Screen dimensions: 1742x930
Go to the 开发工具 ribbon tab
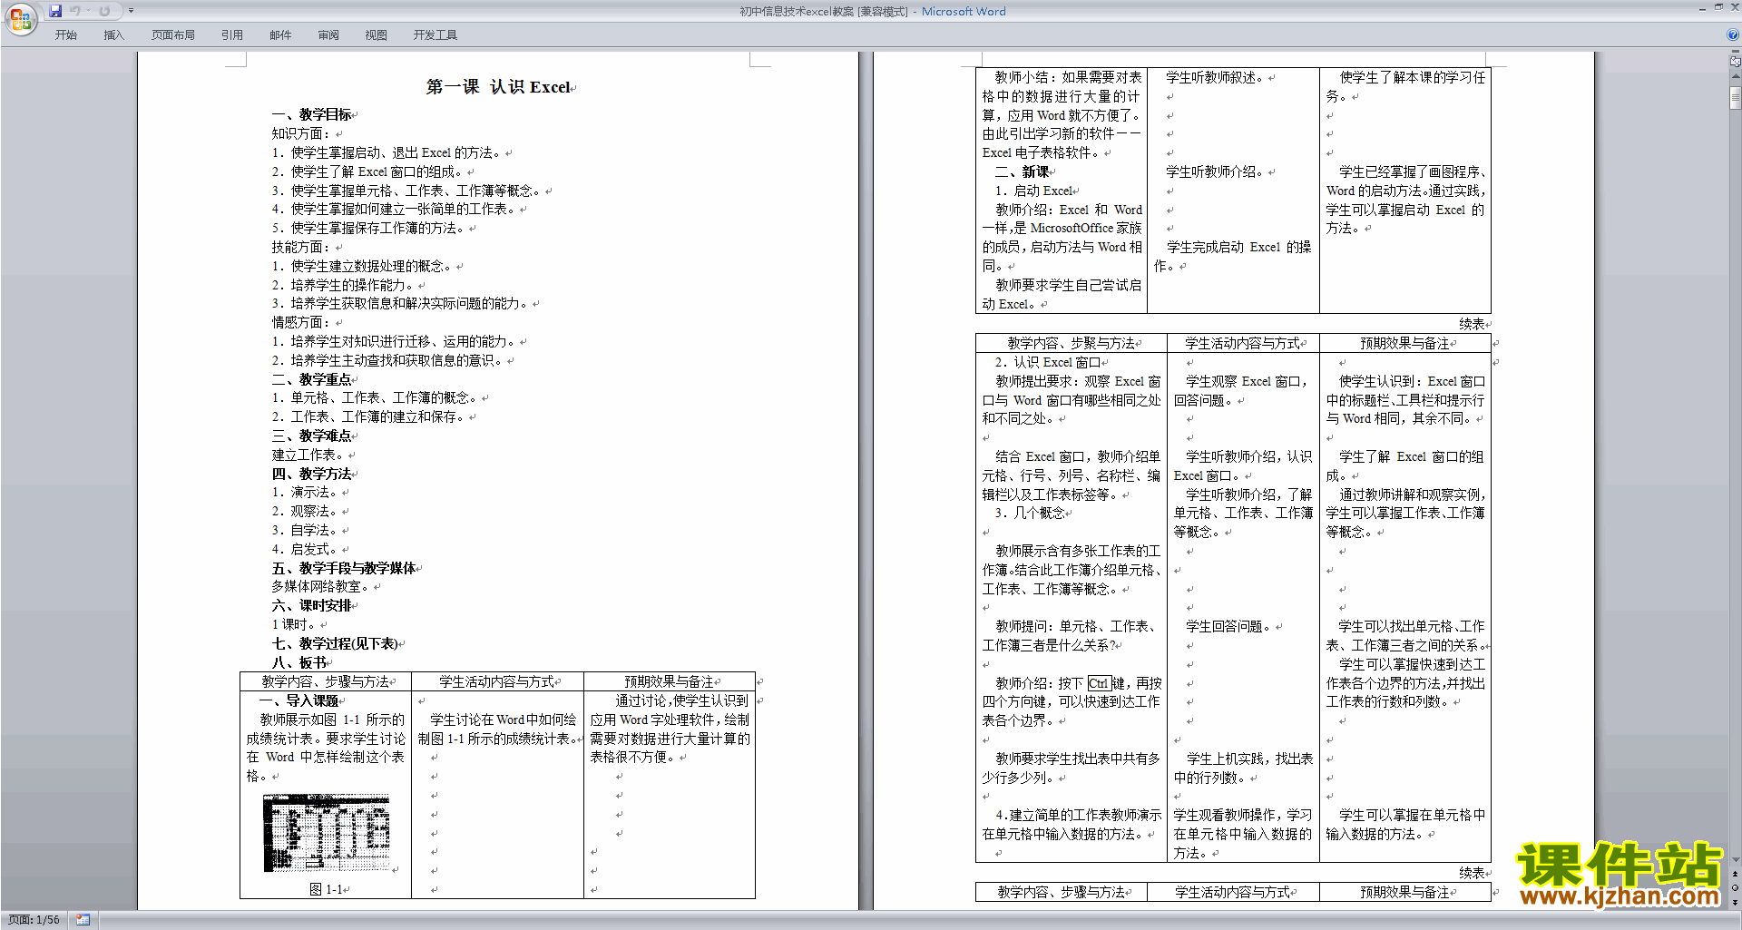[435, 35]
